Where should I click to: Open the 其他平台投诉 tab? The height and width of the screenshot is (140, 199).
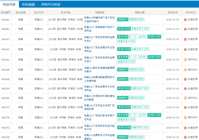[51, 4]
